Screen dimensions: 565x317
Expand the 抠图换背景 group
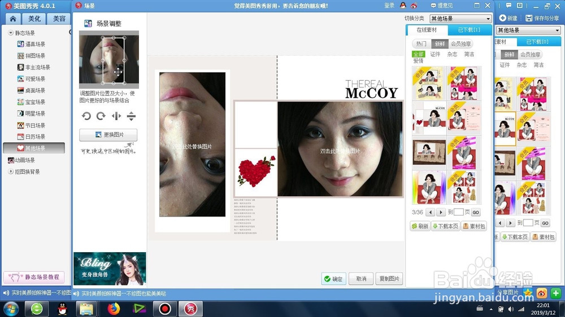click(x=11, y=171)
